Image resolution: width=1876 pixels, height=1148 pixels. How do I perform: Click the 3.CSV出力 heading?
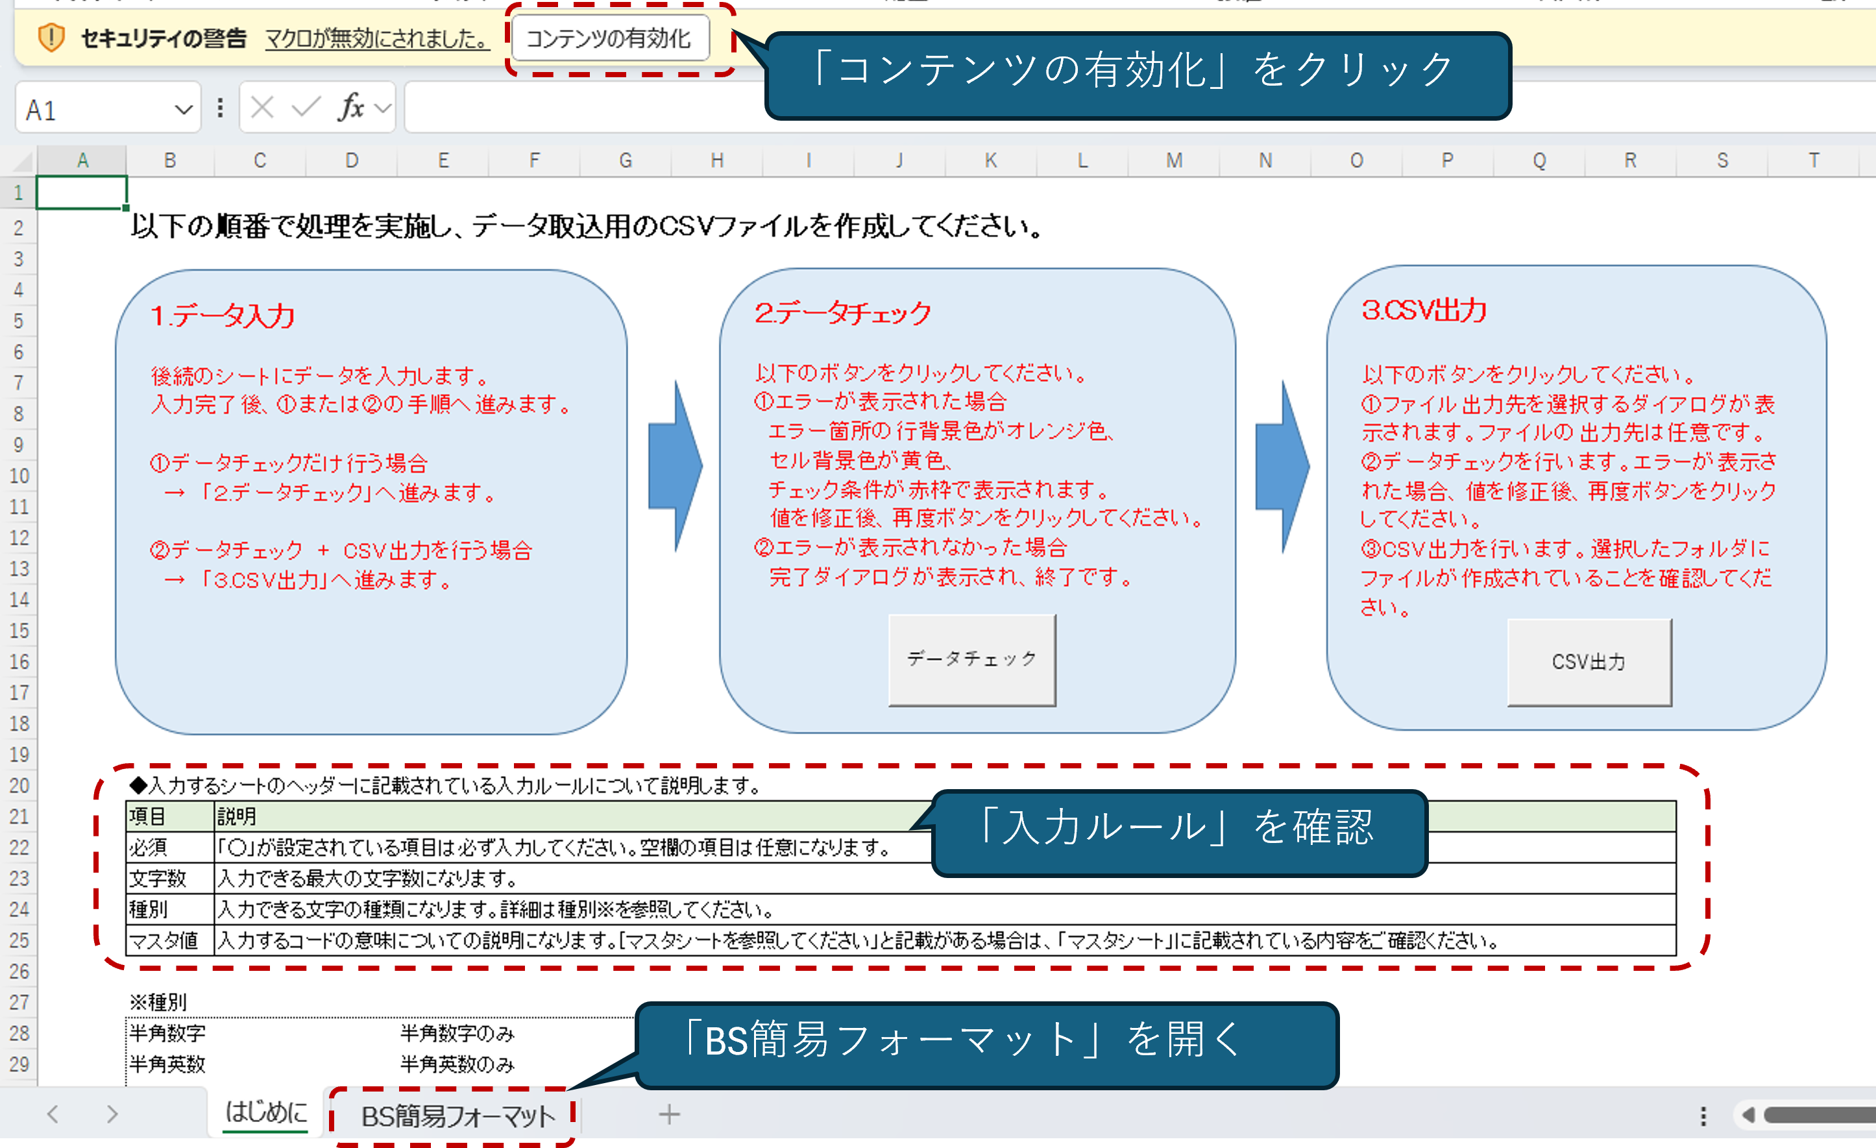1424,310
